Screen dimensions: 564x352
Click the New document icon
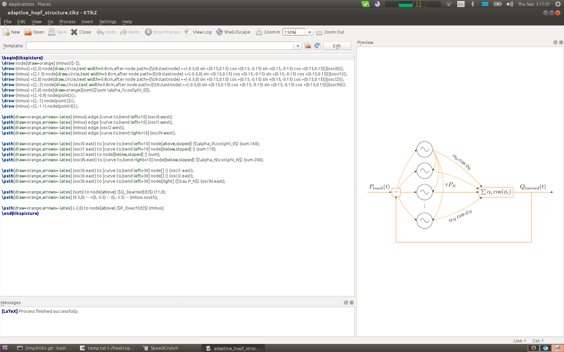(6, 32)
